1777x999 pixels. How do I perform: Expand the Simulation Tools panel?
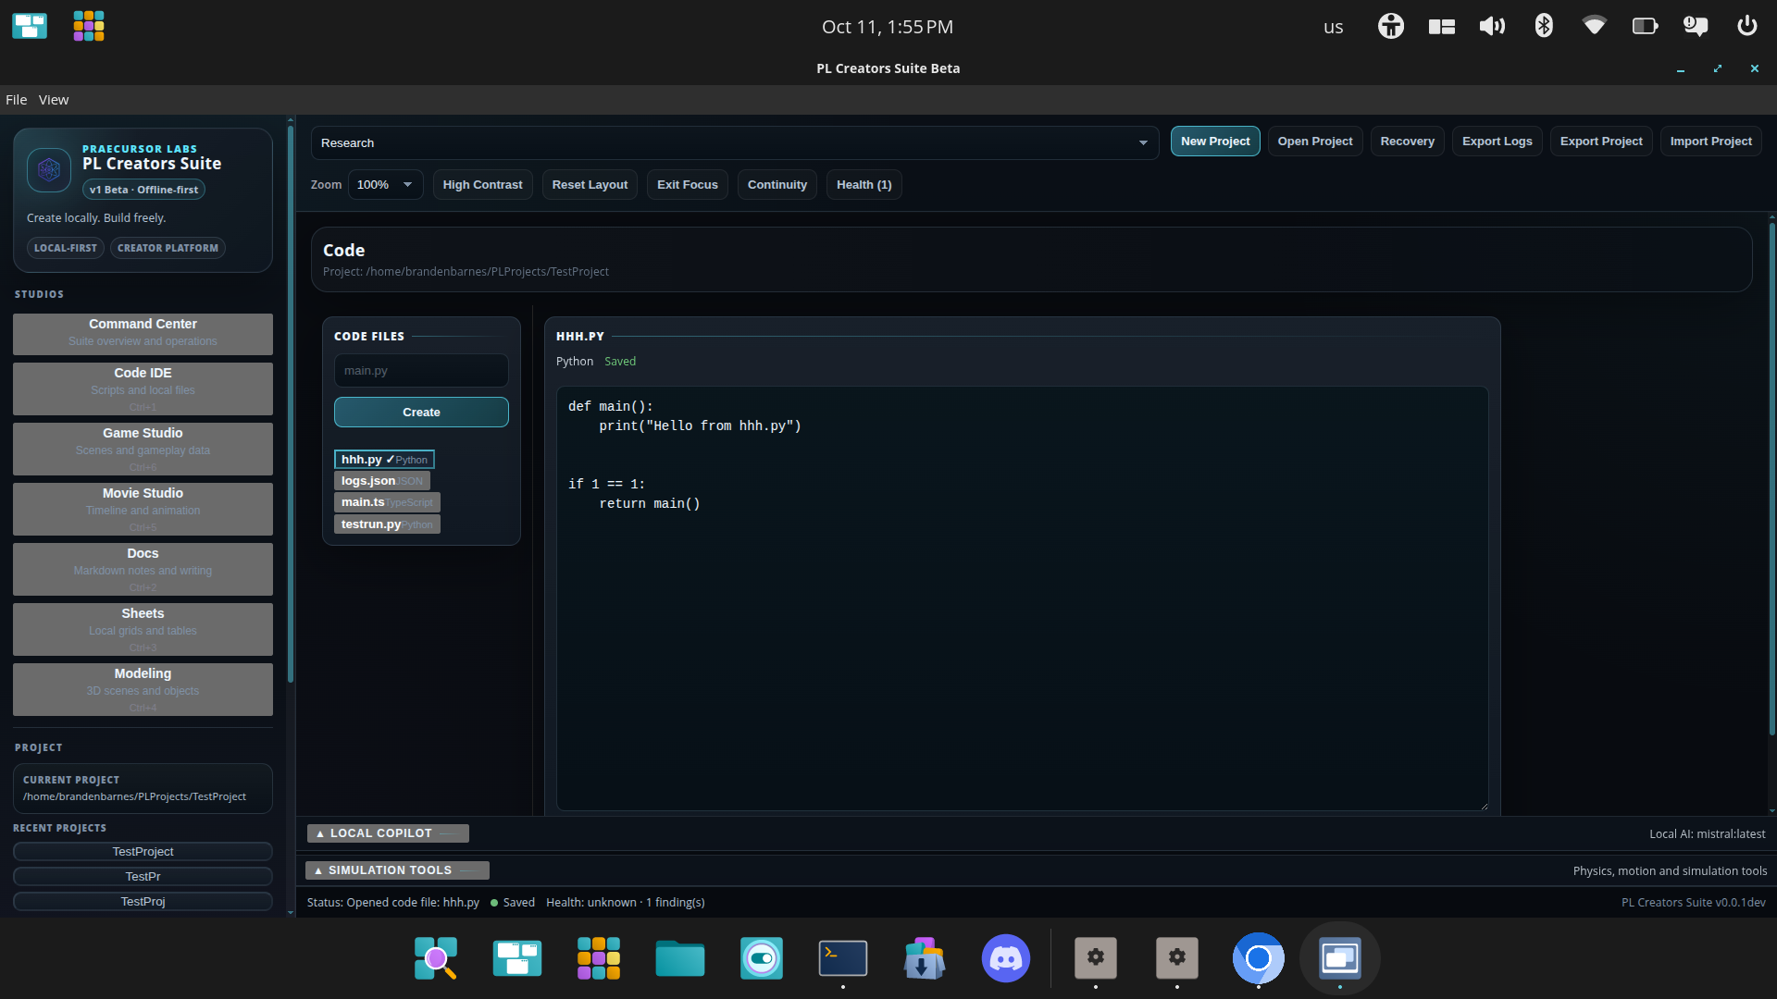(397, 870)
